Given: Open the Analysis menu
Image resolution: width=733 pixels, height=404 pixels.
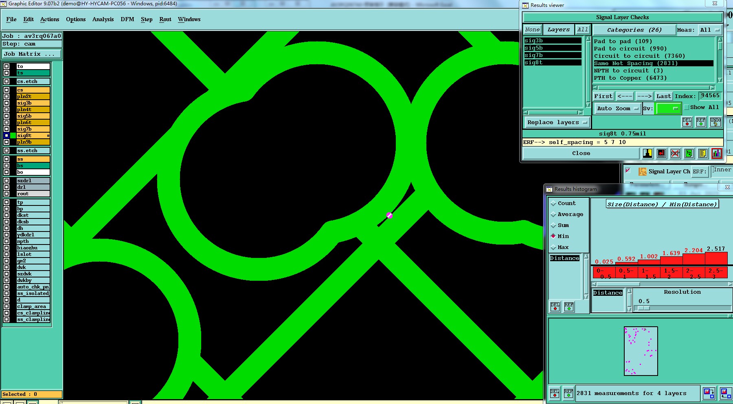Looking at the screenshot, I should (103, 19).
